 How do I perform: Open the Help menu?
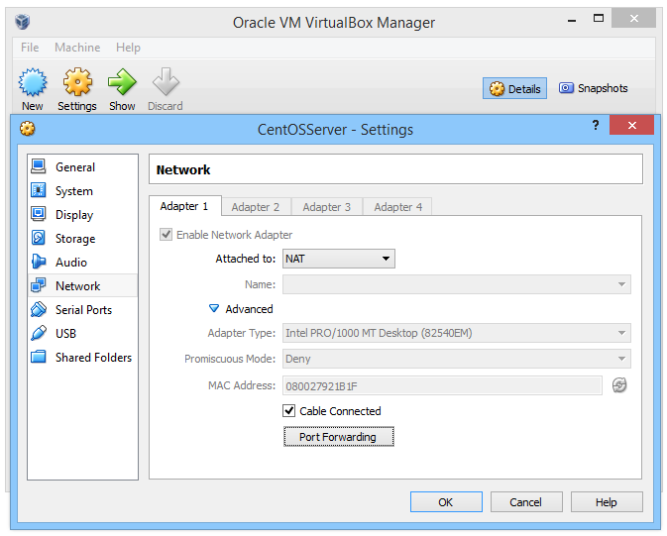(128, 48)
